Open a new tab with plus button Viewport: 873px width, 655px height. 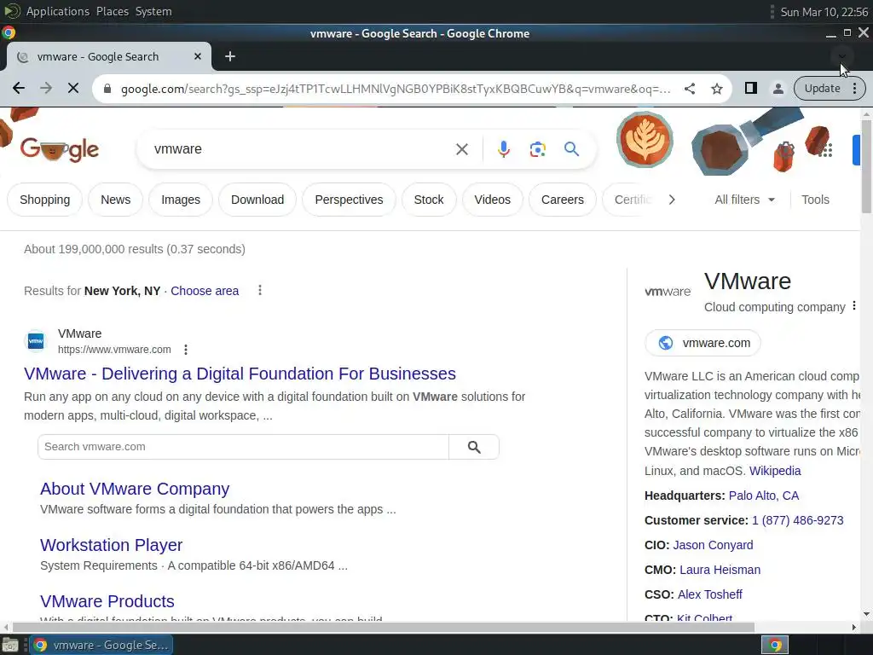[x=230, y=56]
